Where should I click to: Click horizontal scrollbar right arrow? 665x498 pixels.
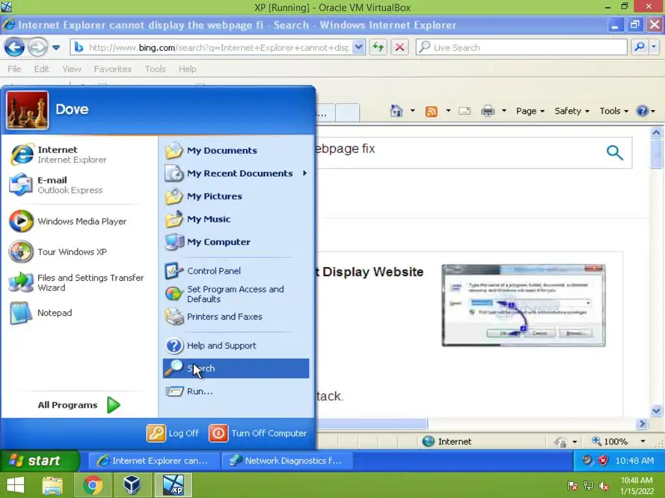coord(642,423)
